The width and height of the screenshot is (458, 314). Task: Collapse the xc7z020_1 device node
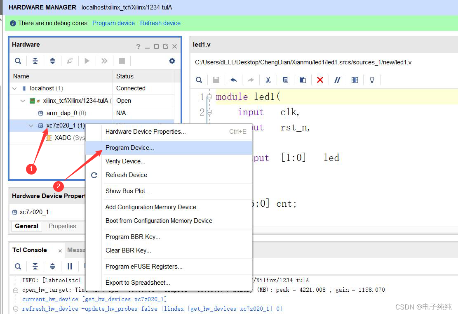tap(31, 126)
